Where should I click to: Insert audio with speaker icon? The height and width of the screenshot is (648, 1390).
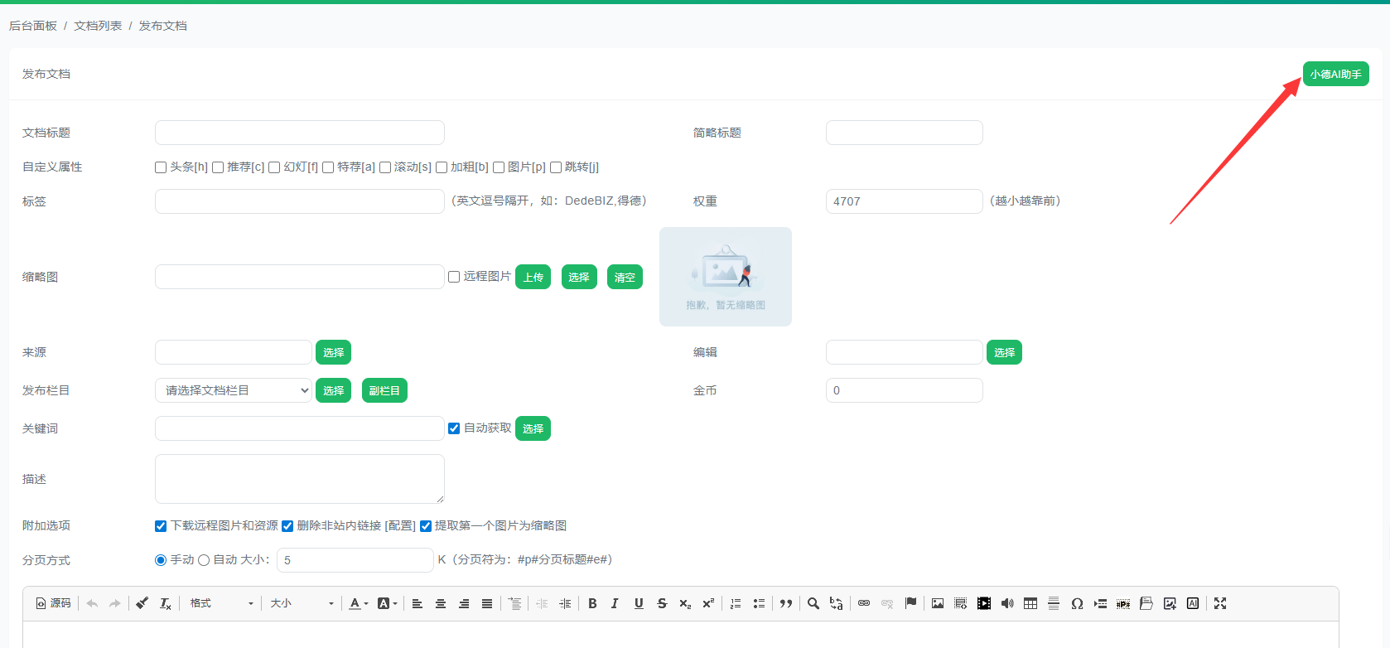[1007, 603]
